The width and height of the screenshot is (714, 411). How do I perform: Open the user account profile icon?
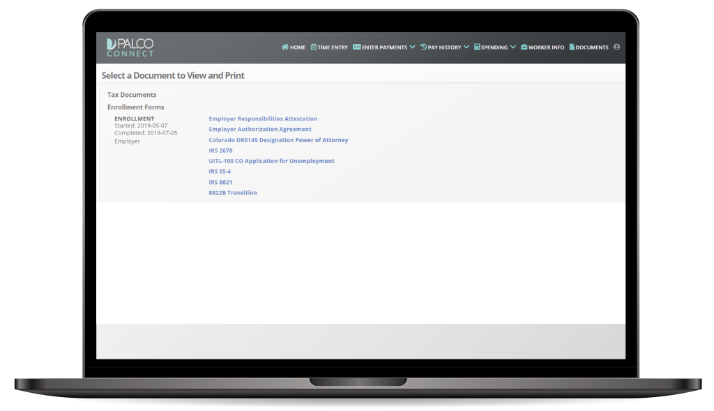click(x=616, y=47)
